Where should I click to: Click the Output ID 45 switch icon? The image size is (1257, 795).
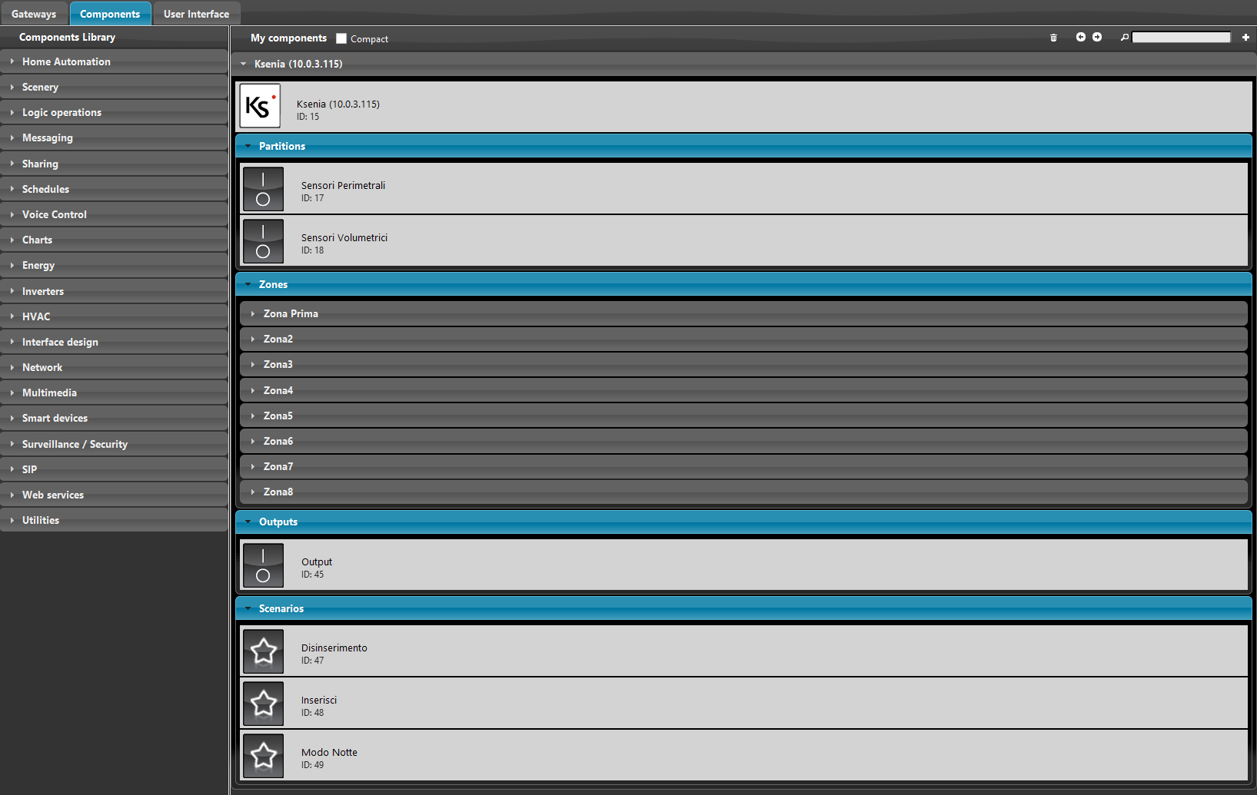tap(263, 565)
